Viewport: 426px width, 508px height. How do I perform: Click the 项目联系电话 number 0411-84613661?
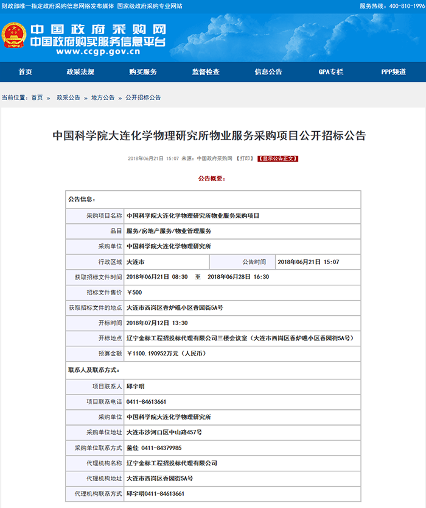pyautogui.click(x=147, y=402)
